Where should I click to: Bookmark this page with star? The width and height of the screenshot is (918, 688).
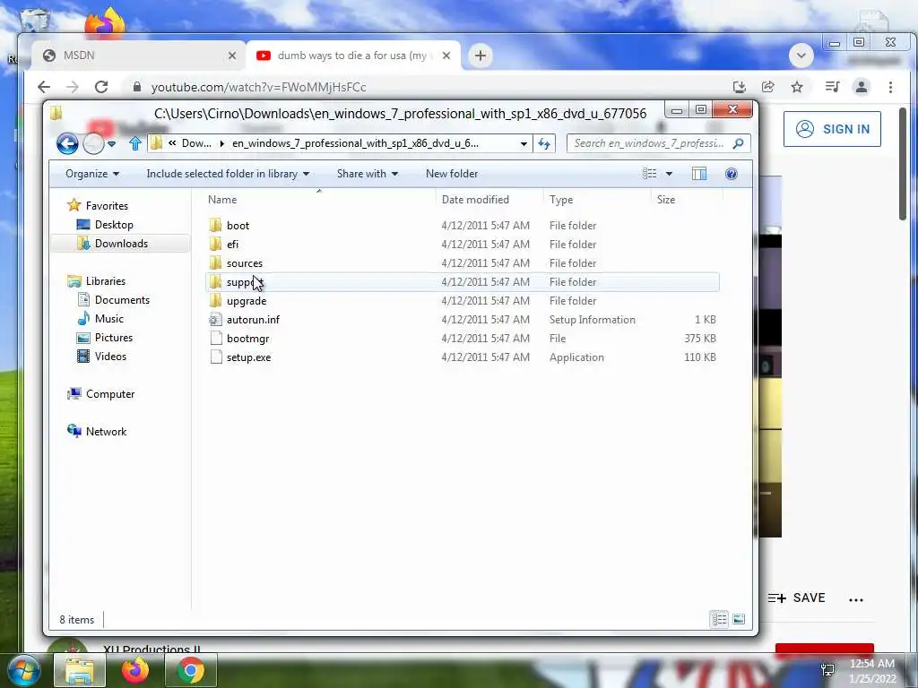[797, 87]
